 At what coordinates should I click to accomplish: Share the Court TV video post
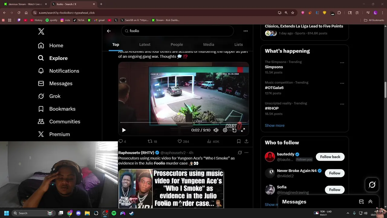[246, 141]
